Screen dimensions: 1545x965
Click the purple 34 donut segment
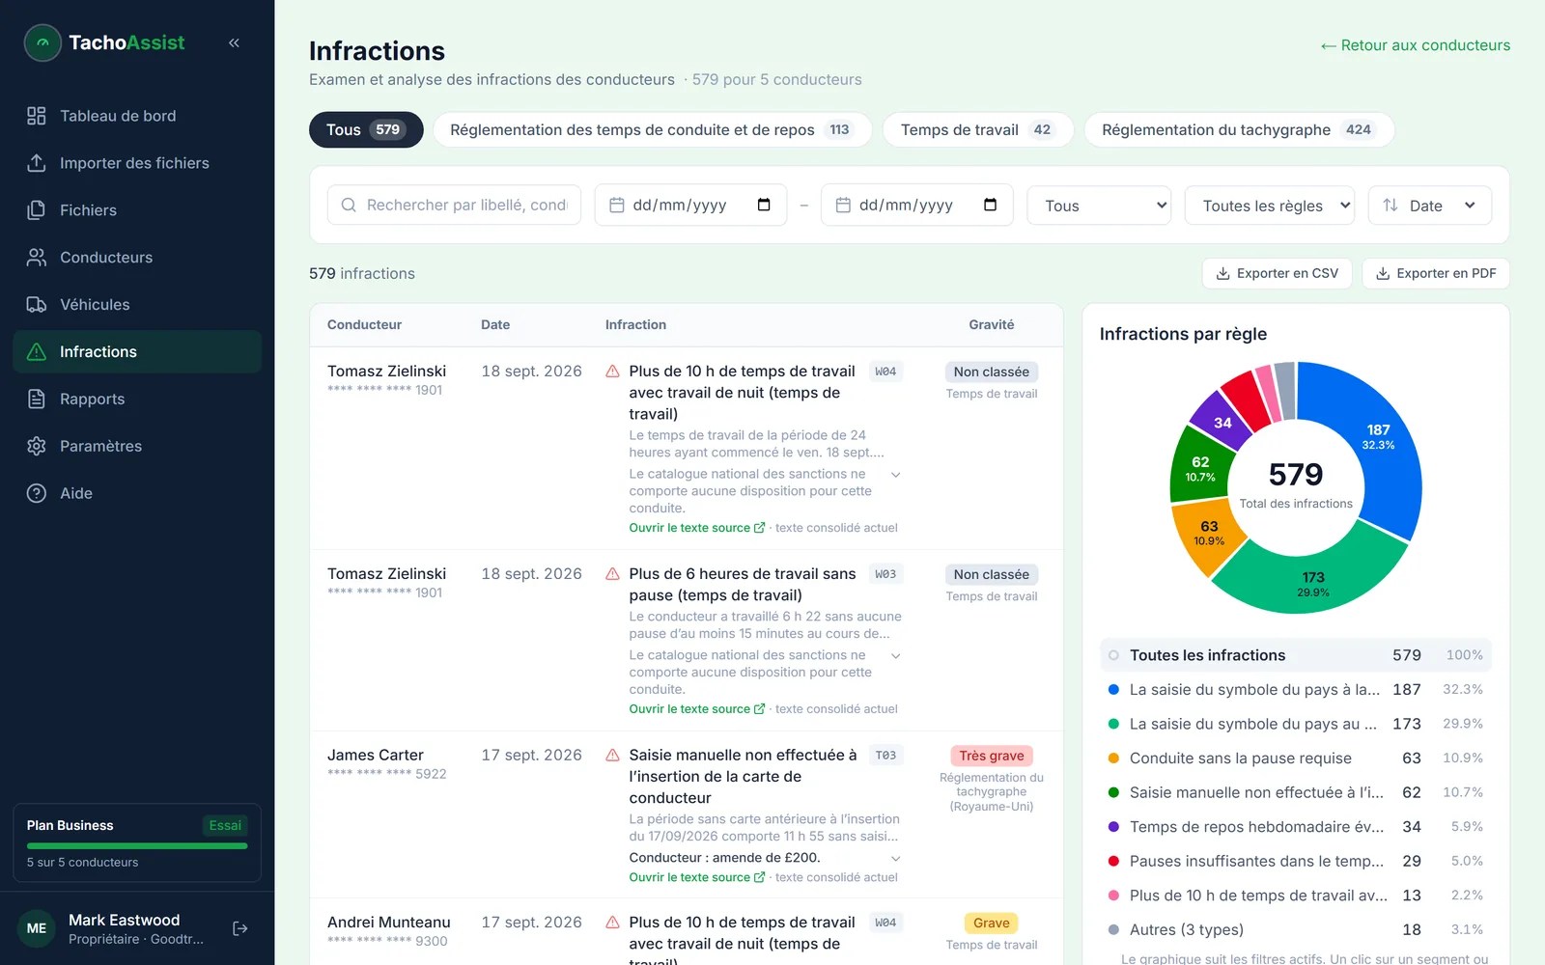[1221, 422]
